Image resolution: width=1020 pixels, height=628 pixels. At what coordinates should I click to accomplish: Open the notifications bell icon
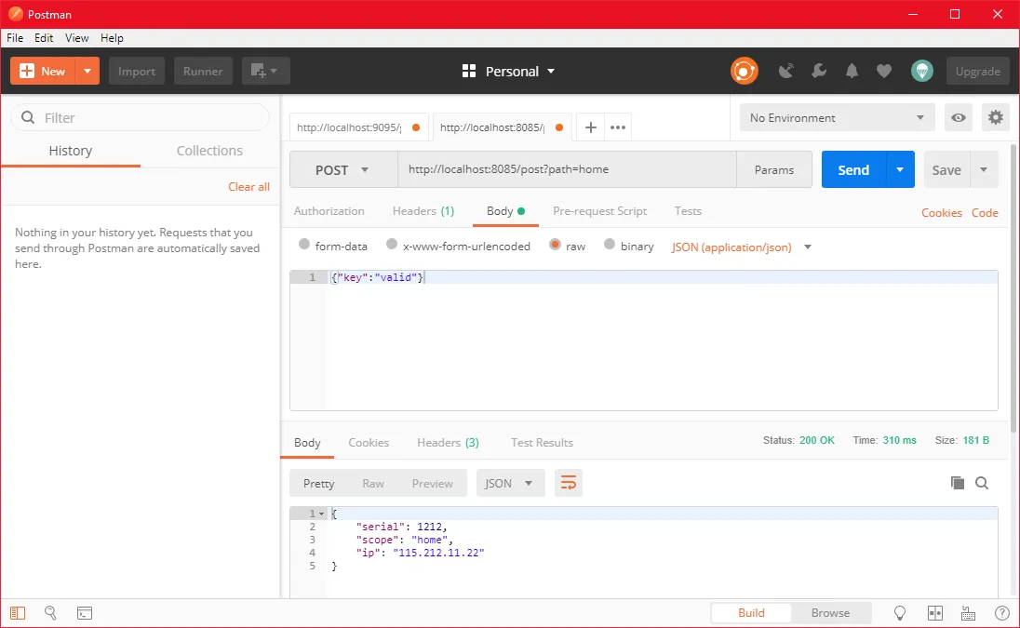tap(852, 71)
